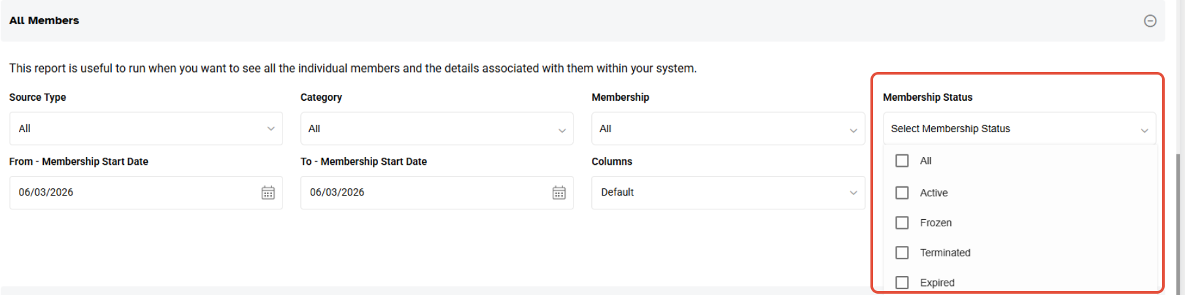Open the Category dropdown
1185x295 pixels.
[x=436, y=129]
